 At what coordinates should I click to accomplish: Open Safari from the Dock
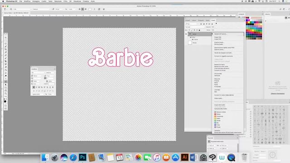[73, 158]
